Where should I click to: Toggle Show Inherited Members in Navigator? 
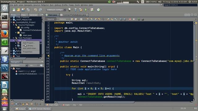12,104
